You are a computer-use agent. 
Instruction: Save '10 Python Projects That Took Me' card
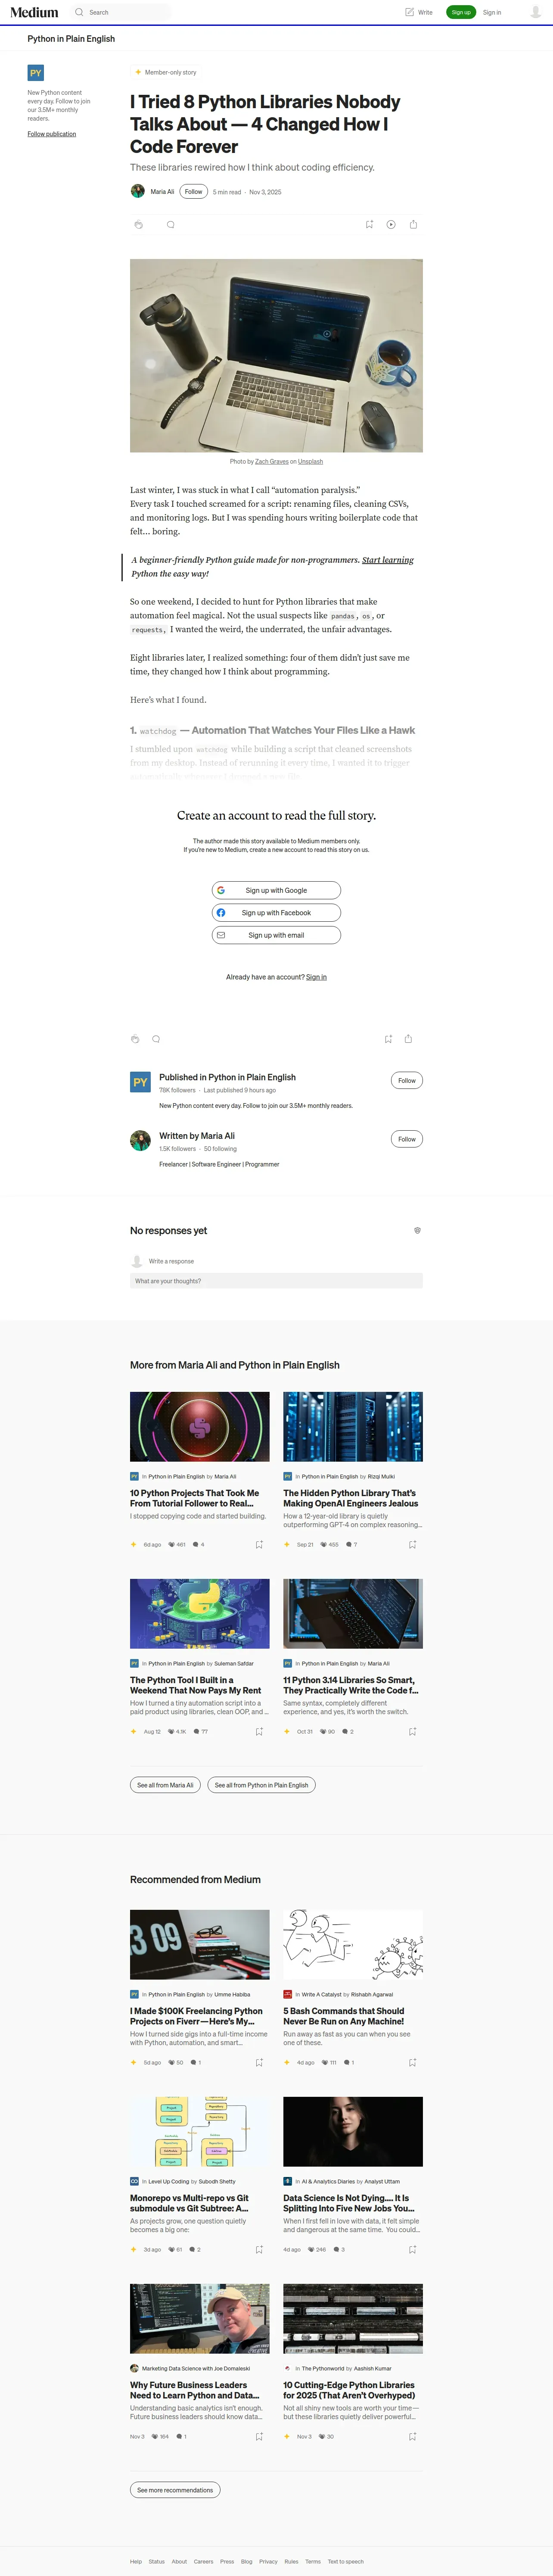259,1545
